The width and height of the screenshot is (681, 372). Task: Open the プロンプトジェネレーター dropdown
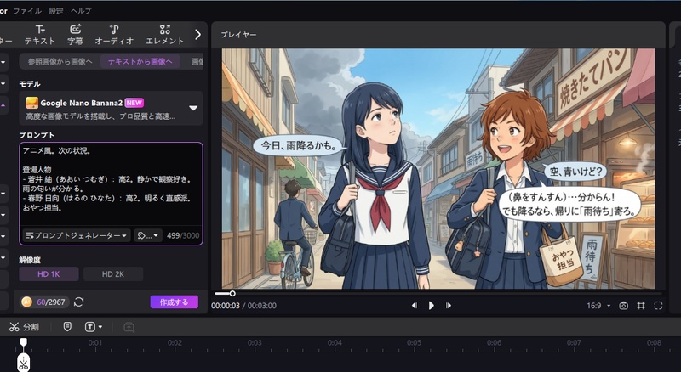[x=77, y=235]
